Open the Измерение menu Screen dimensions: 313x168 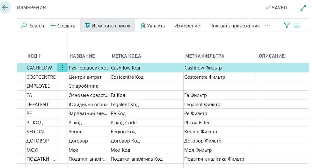pos(187,26)
